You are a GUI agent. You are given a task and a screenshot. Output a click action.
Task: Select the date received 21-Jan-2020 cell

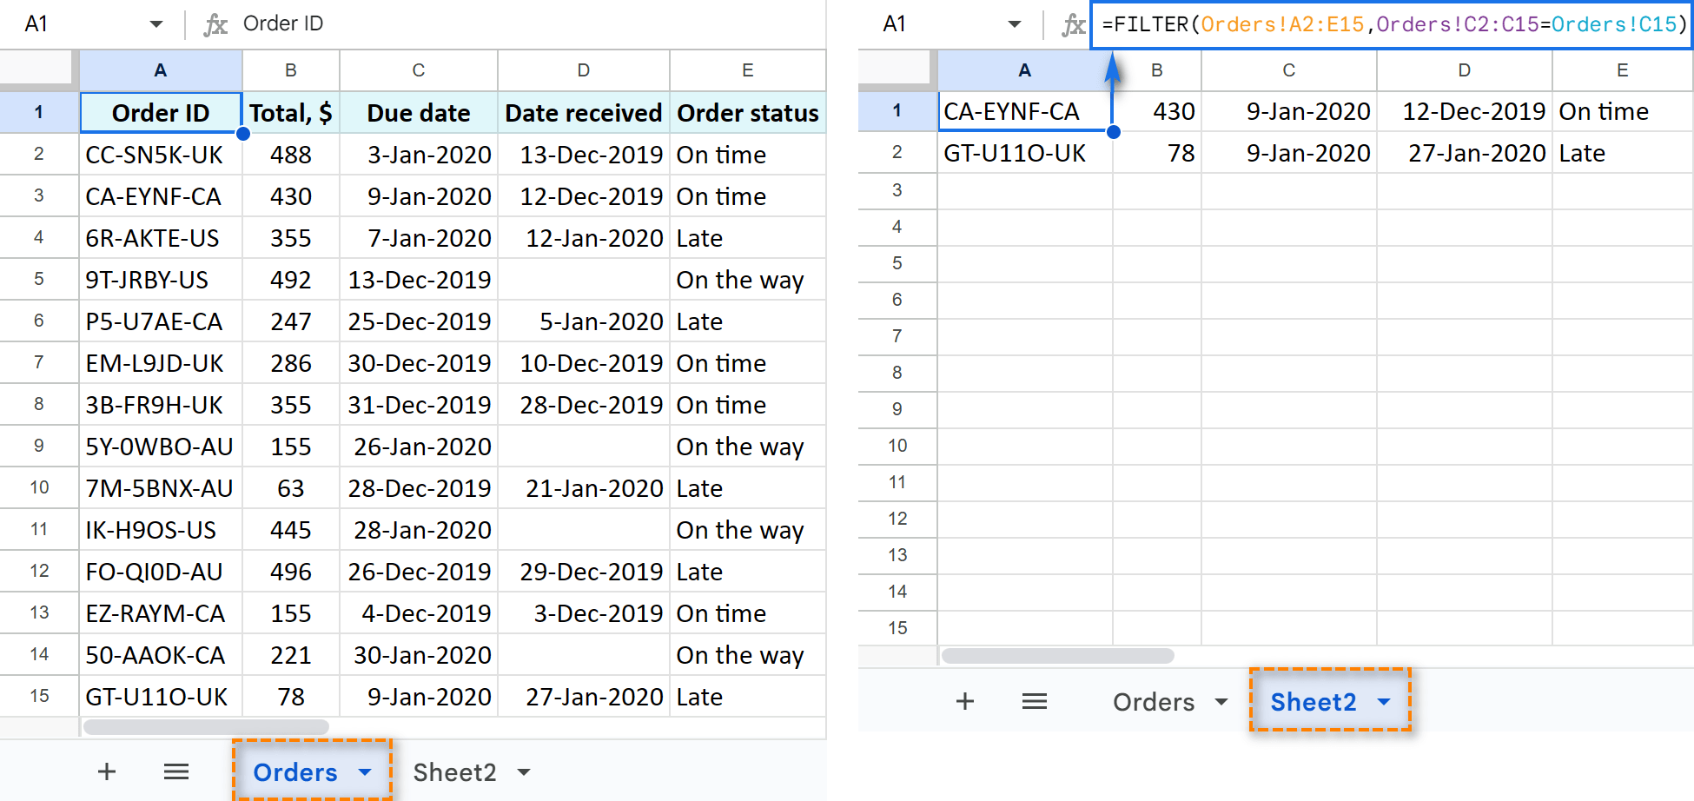584,488
